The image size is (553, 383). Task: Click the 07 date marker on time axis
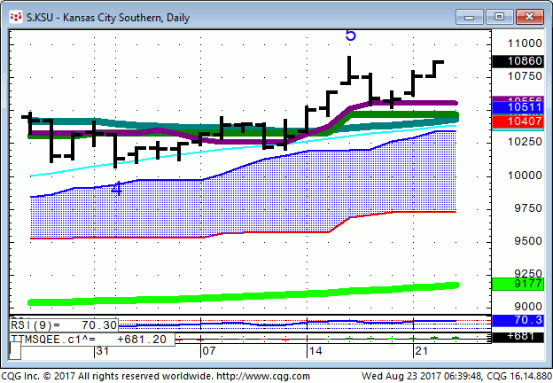(209, 351)
